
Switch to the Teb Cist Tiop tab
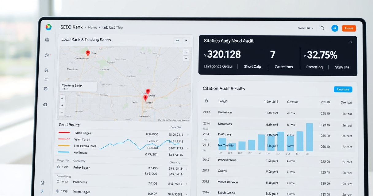(x=112, y=28)
